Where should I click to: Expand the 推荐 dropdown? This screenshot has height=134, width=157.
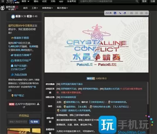[x=25, y=1]
